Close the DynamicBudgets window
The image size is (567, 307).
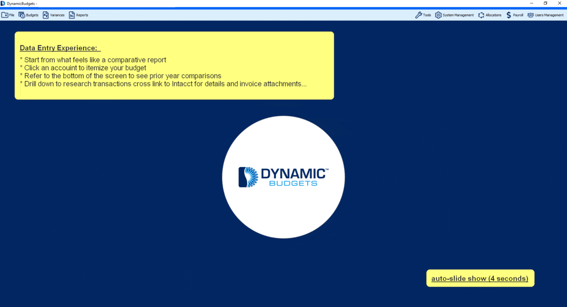(x=559, y=3)
